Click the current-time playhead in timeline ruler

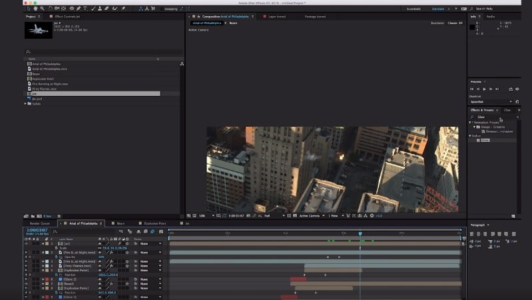coord(360,233)
